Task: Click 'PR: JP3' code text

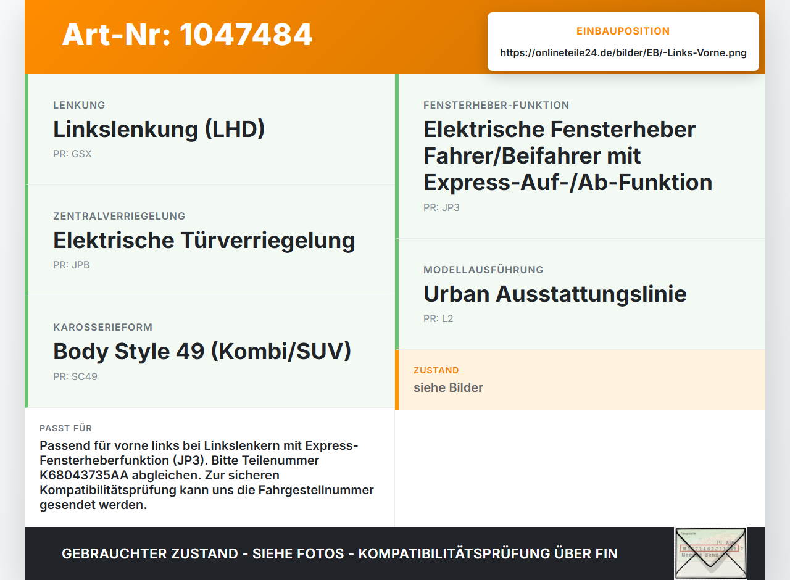Action: point(441,208)
